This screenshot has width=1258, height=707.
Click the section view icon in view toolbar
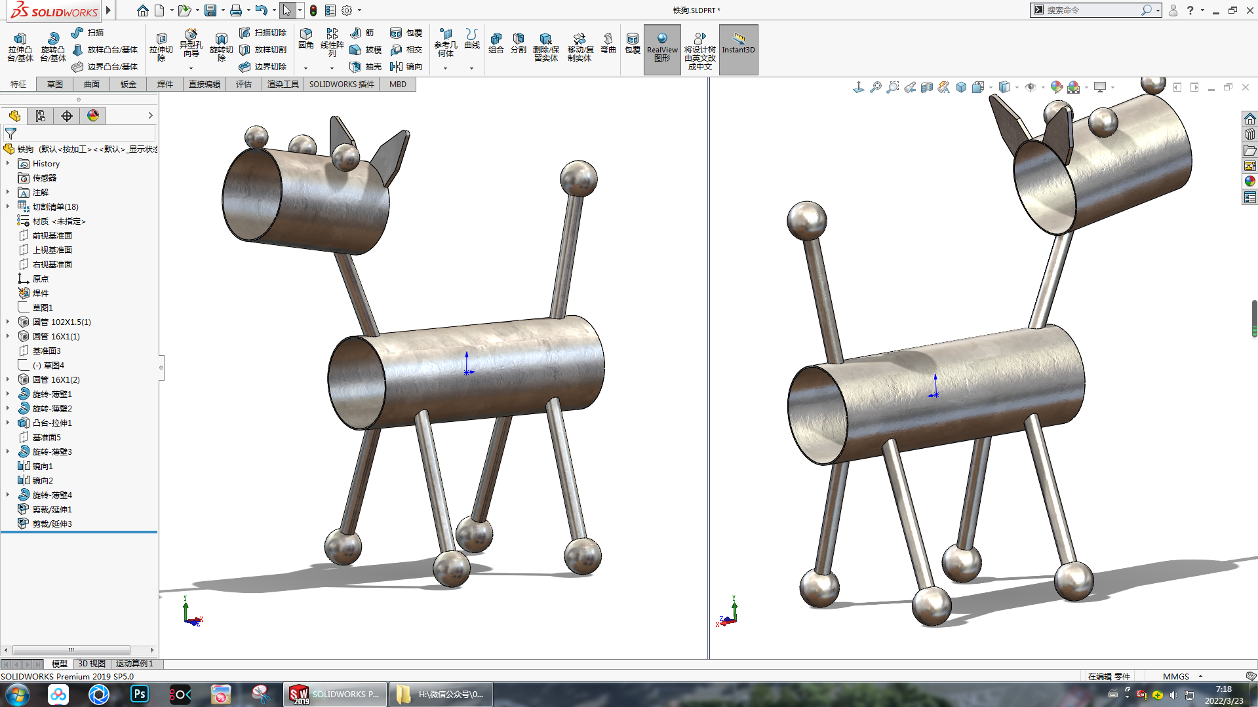pos(926,87)
